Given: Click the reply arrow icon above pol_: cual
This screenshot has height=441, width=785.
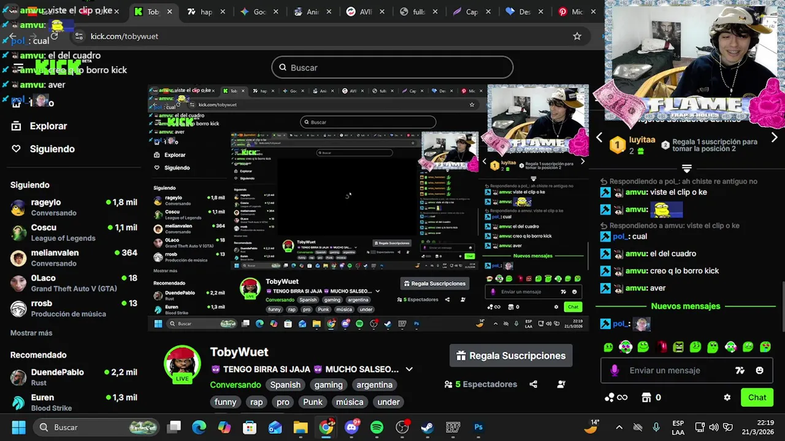Looking at the screenshot, I should (603, 225).
